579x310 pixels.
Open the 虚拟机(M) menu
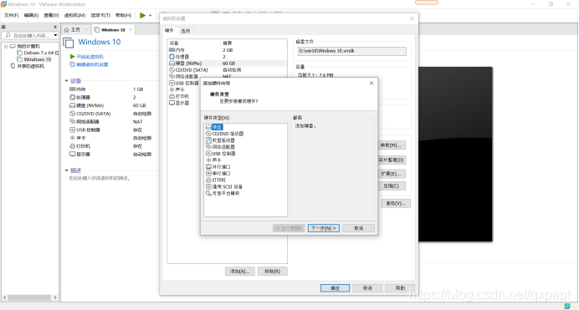pyautogui.click(x=74, y=16)
